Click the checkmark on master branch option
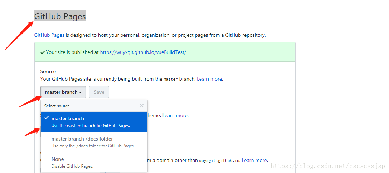Viewport: 389px width, 173px height. [47, 118]
